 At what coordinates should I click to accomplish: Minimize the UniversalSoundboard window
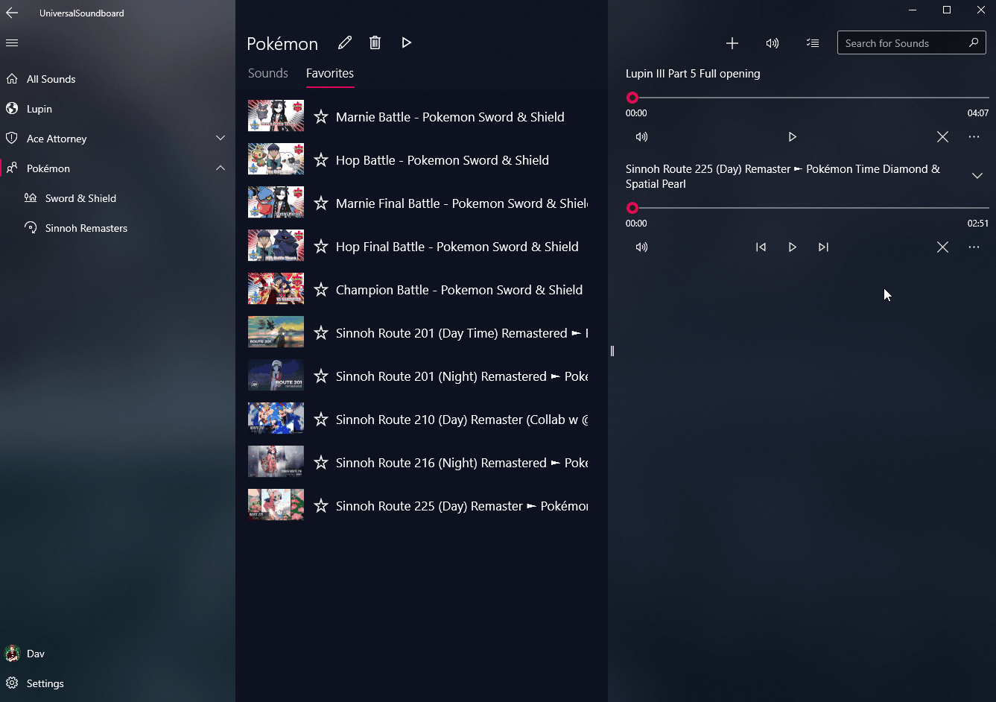[x=913, y=10]
